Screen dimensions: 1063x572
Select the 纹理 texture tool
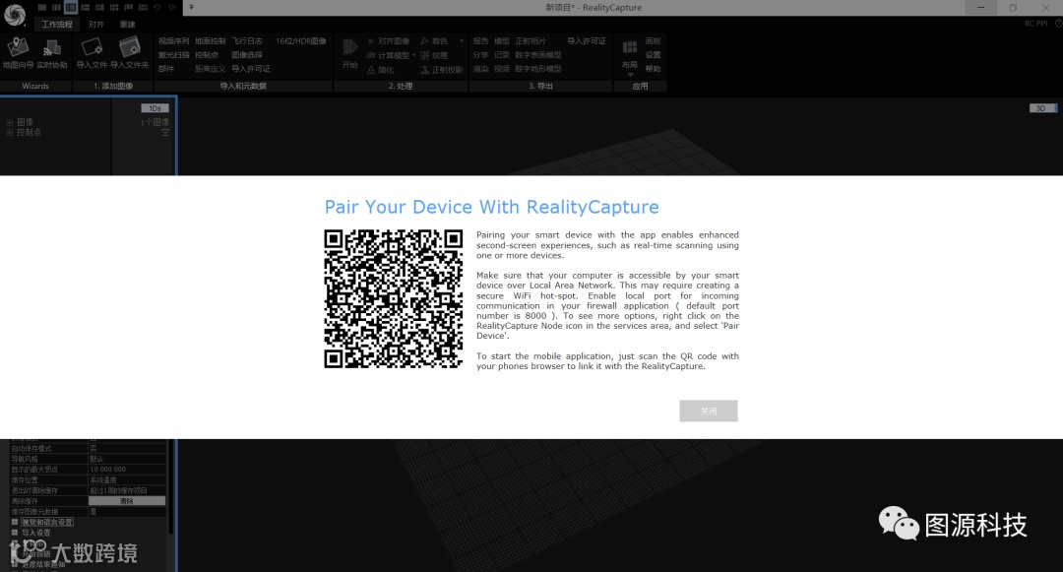point(434,55)
